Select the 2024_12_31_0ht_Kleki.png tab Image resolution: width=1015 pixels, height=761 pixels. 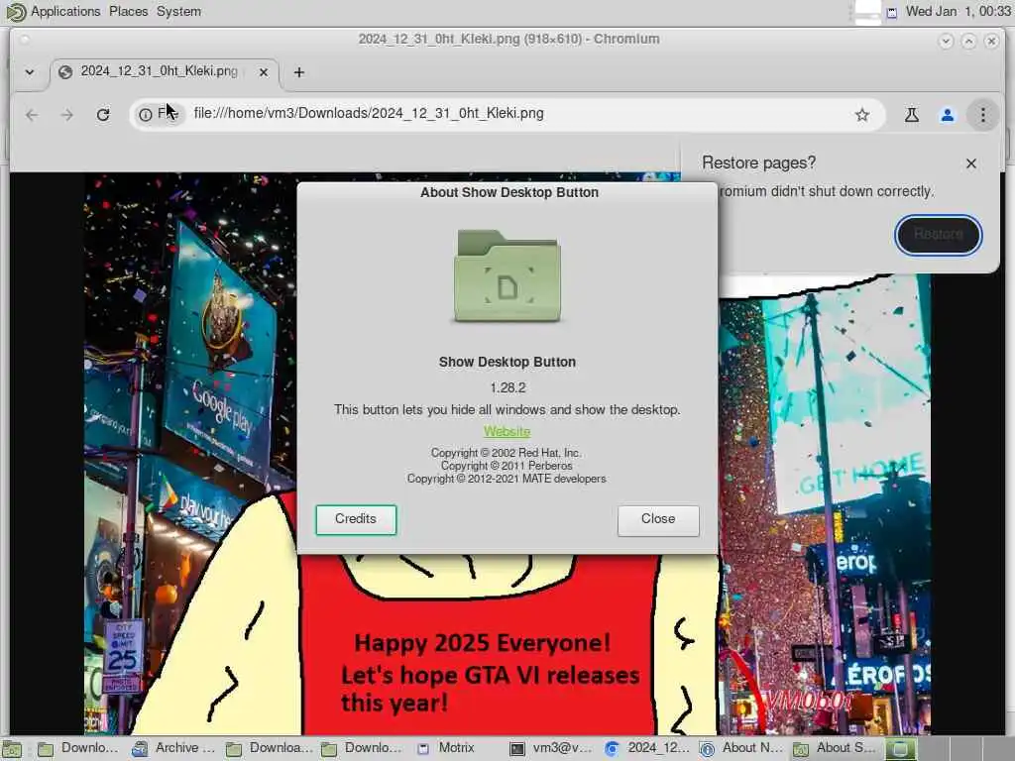[x=165, y=72]
